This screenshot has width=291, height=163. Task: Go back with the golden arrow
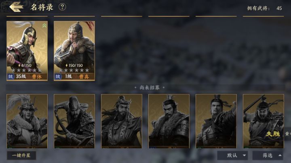click(x=16, y=7)
